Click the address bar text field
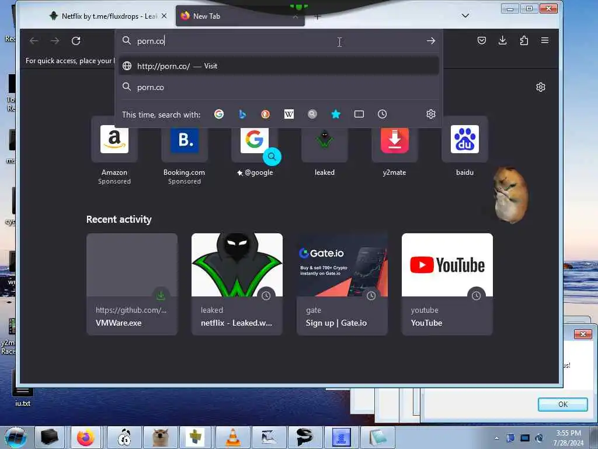The height and width of the screenshot is (449, 598). tap(279, 41)
